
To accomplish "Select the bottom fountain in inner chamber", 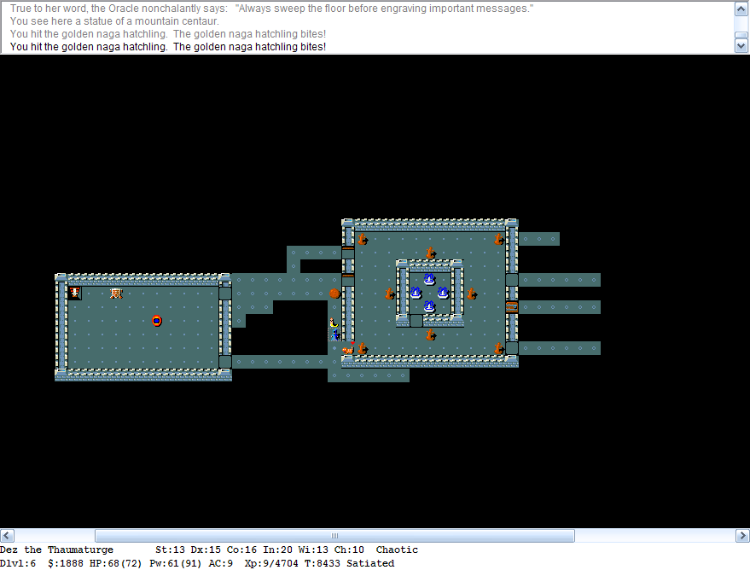I will 429,306.
